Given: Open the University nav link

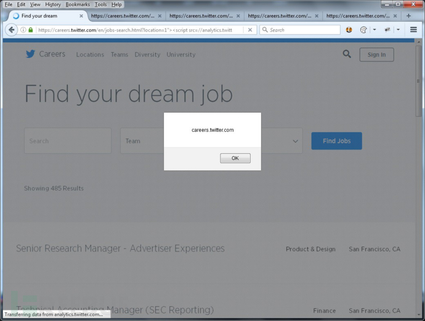Looking at the screenshot, I should (x=181, y=54).
